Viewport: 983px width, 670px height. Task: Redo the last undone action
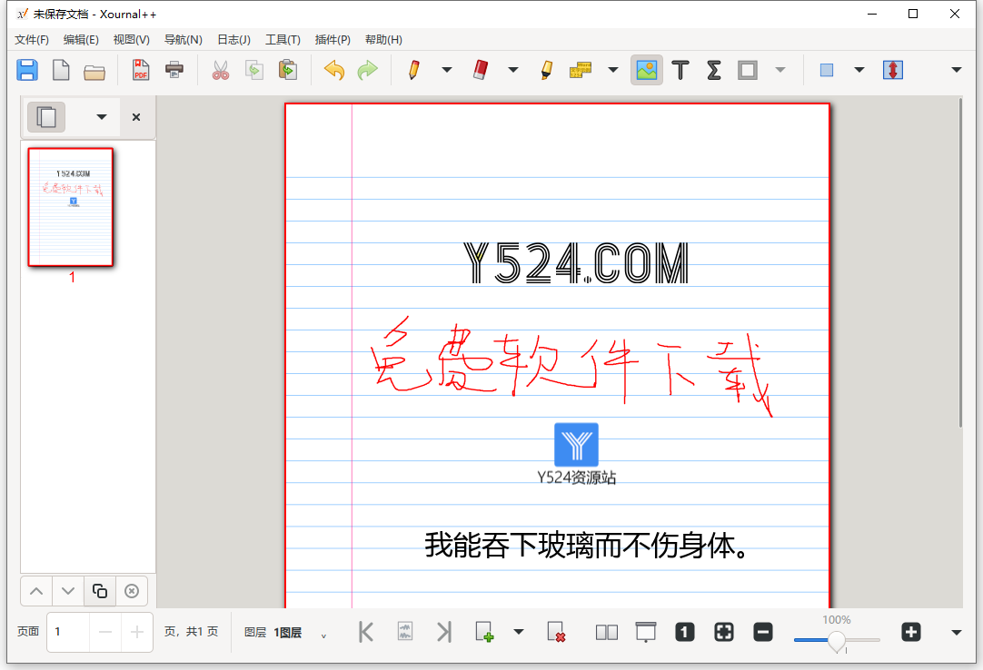367,70
